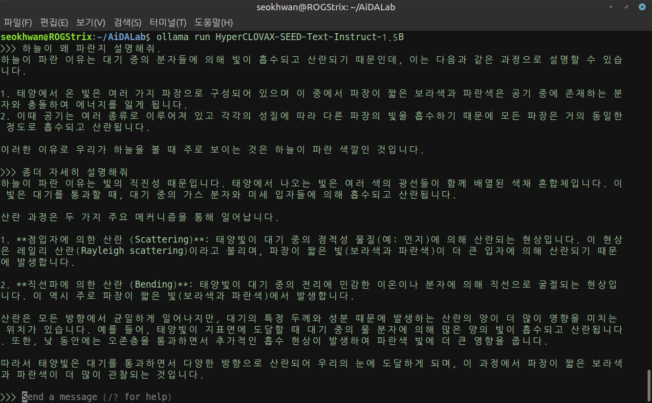Viewport: 652px width, 403px height.
Task: Open the 터미널(T) menu
Action: pos(168,22)
